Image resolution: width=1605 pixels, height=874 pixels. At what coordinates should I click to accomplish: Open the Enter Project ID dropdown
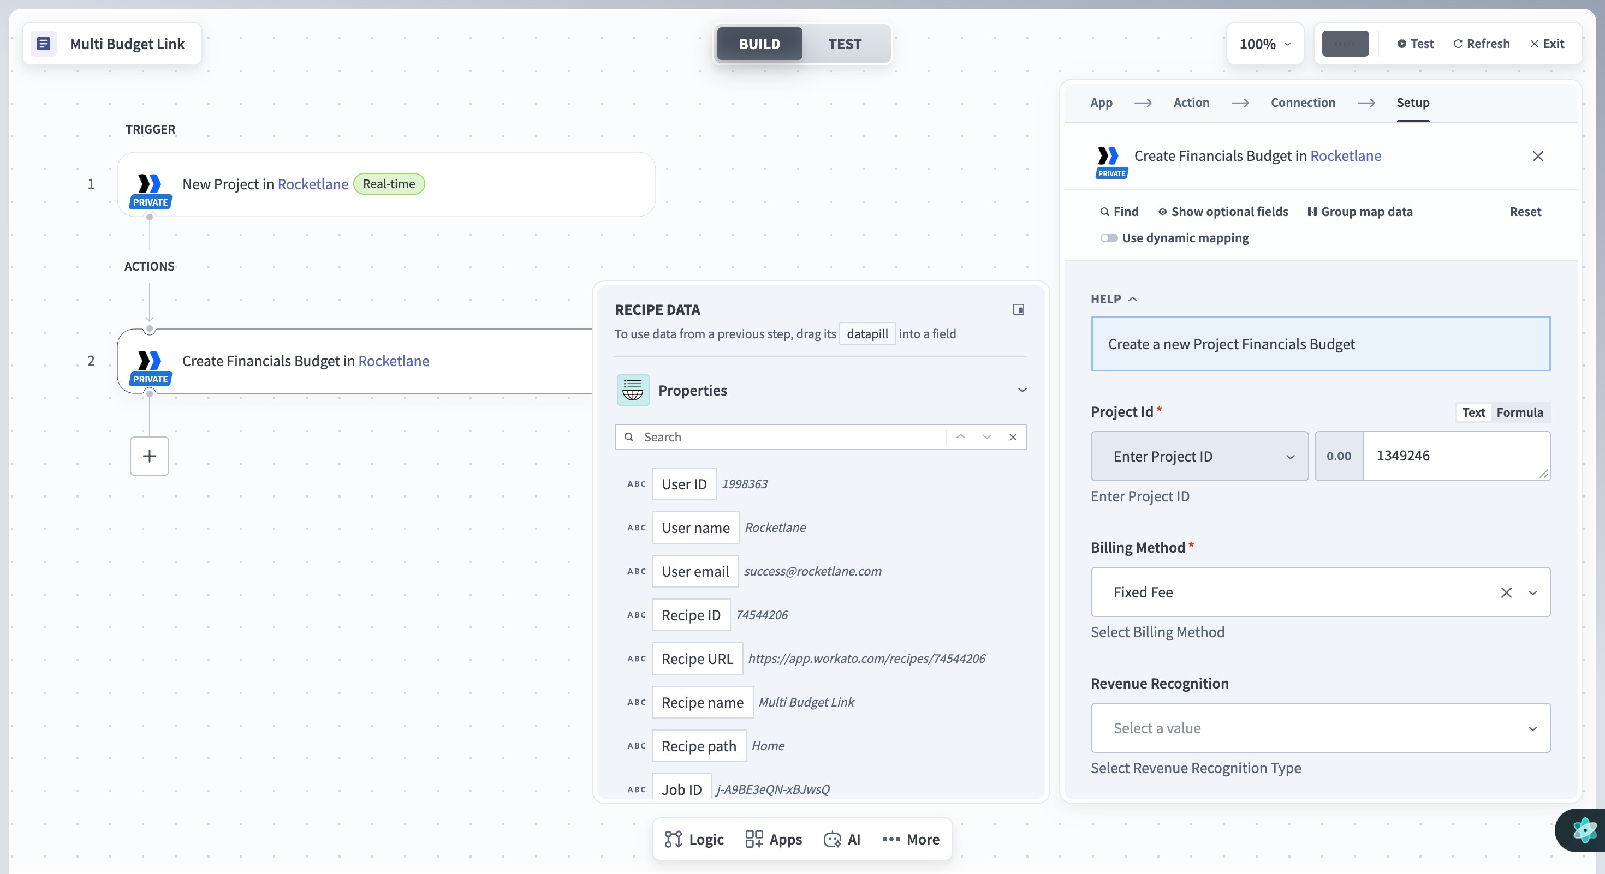click(1199, 456)
